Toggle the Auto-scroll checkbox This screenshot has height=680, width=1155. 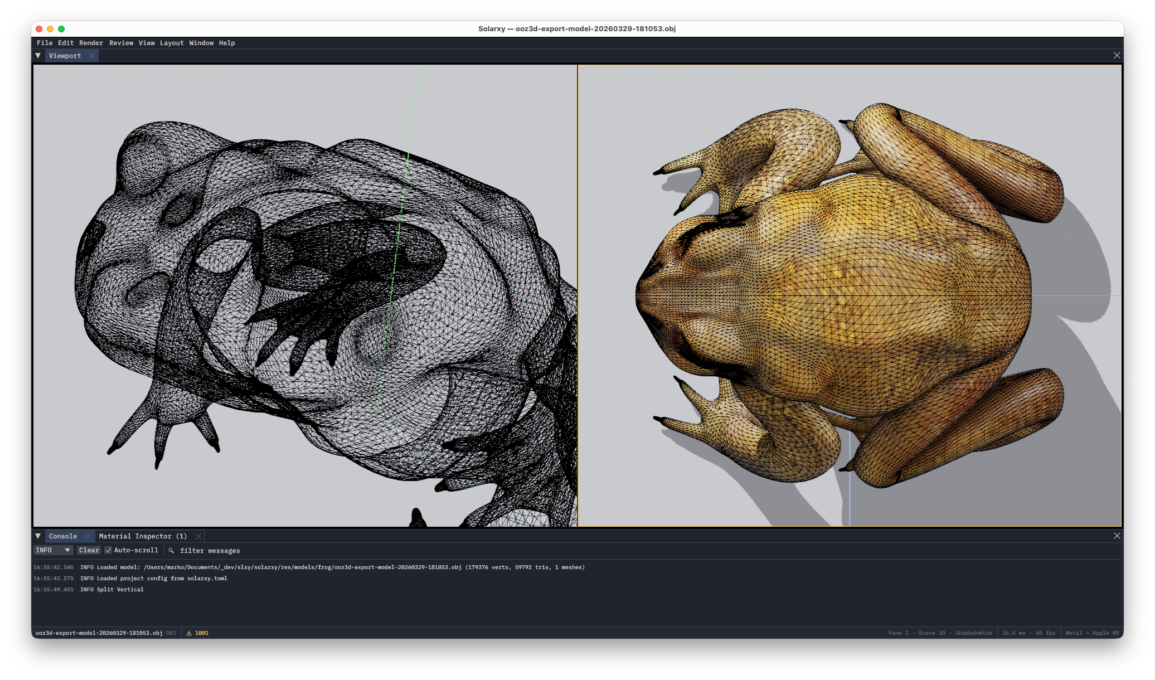tap(108, 550)
